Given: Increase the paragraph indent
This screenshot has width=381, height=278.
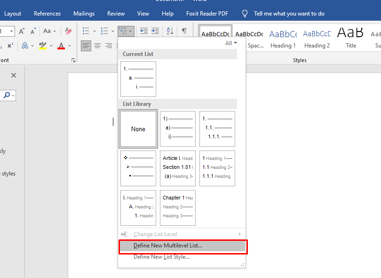Looking at the screenshot, I should [x=155, y=31].
